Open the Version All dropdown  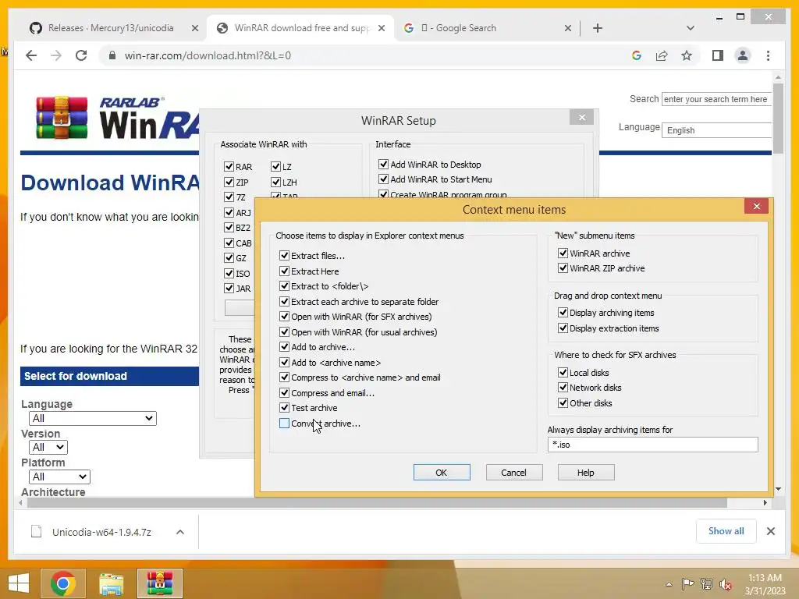[x=48, y=447]
